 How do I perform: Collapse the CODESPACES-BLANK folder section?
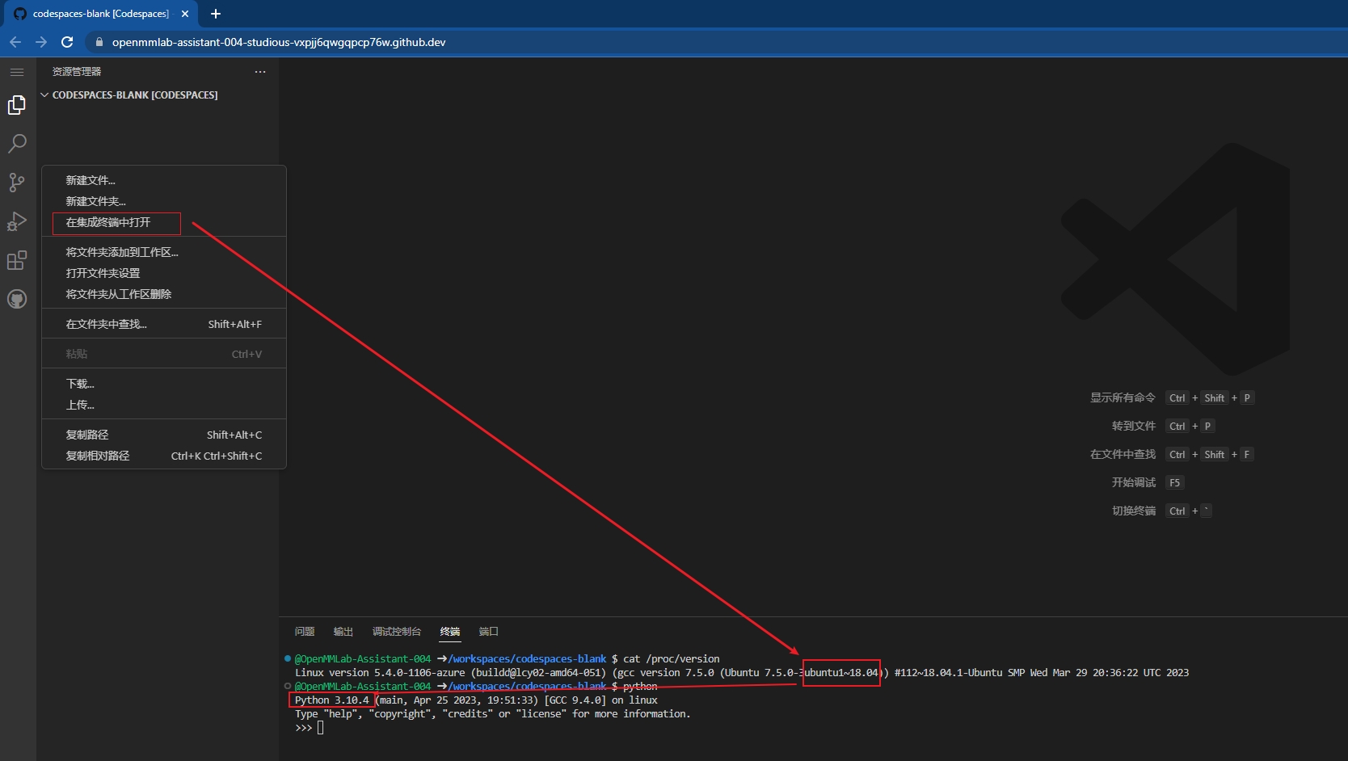[44, 95]
